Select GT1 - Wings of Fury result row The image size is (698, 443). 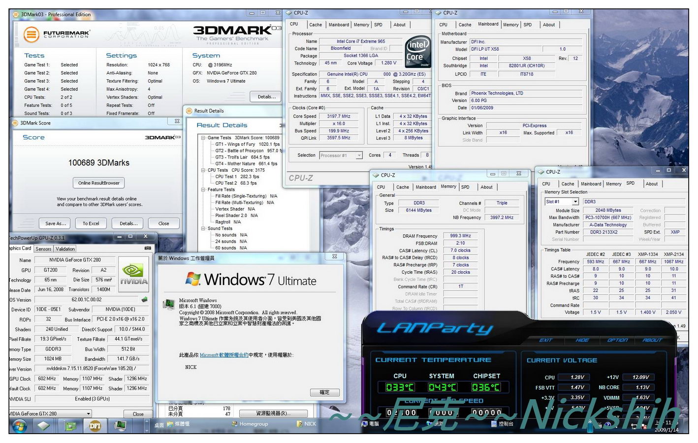coord(247,144)
